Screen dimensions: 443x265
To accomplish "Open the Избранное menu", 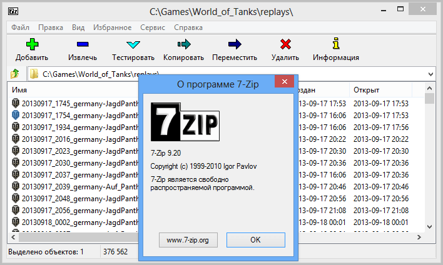I will coord(113,27).
